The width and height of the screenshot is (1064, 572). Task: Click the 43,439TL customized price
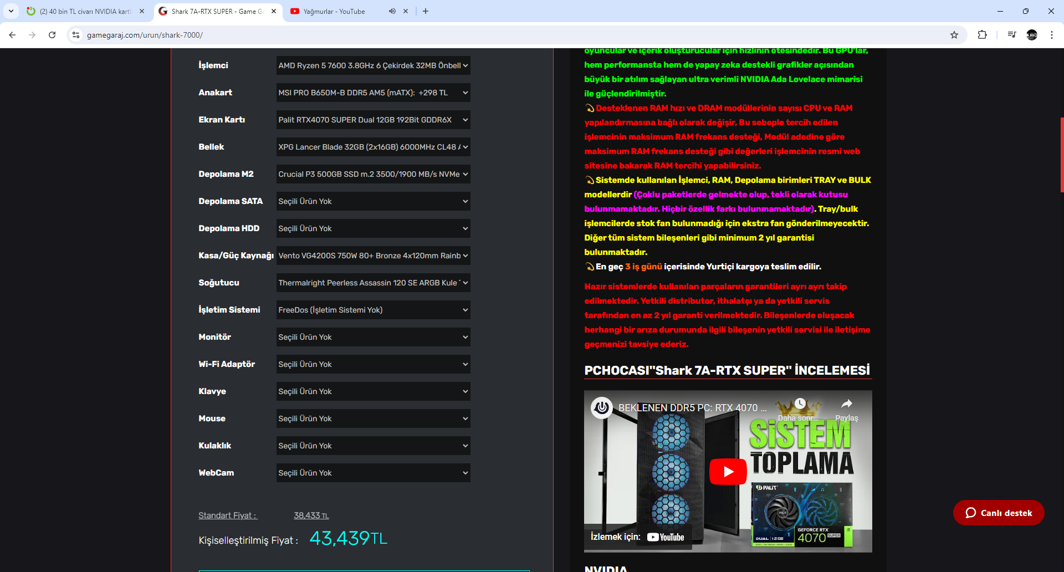[349, 538]
